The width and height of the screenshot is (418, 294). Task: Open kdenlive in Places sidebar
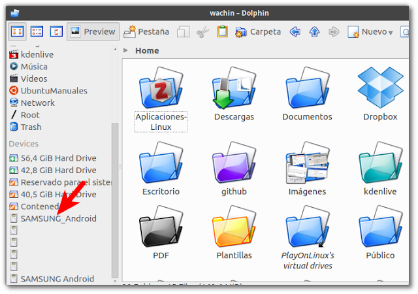[31, 55]
